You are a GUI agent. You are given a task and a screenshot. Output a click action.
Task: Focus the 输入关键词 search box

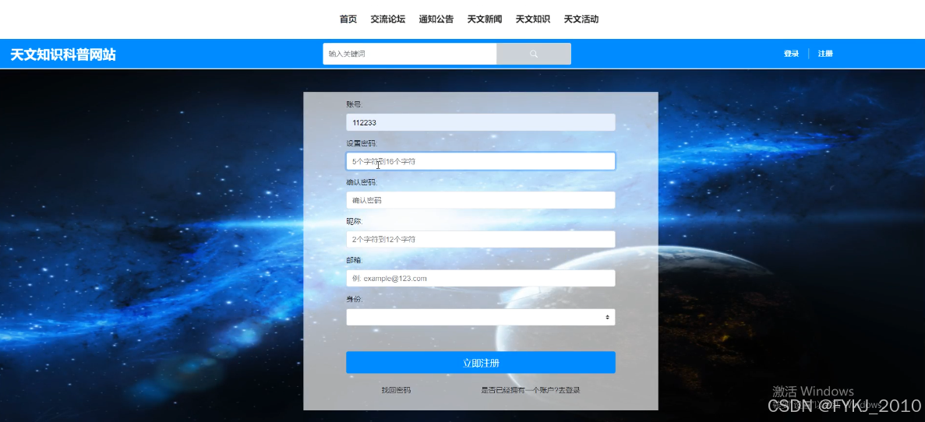click(409, 54)
